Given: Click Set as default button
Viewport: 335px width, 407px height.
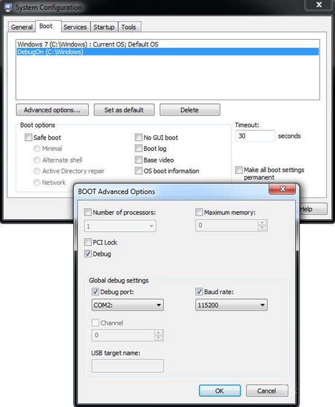Looking at the screenshot, I should point(124,110).
